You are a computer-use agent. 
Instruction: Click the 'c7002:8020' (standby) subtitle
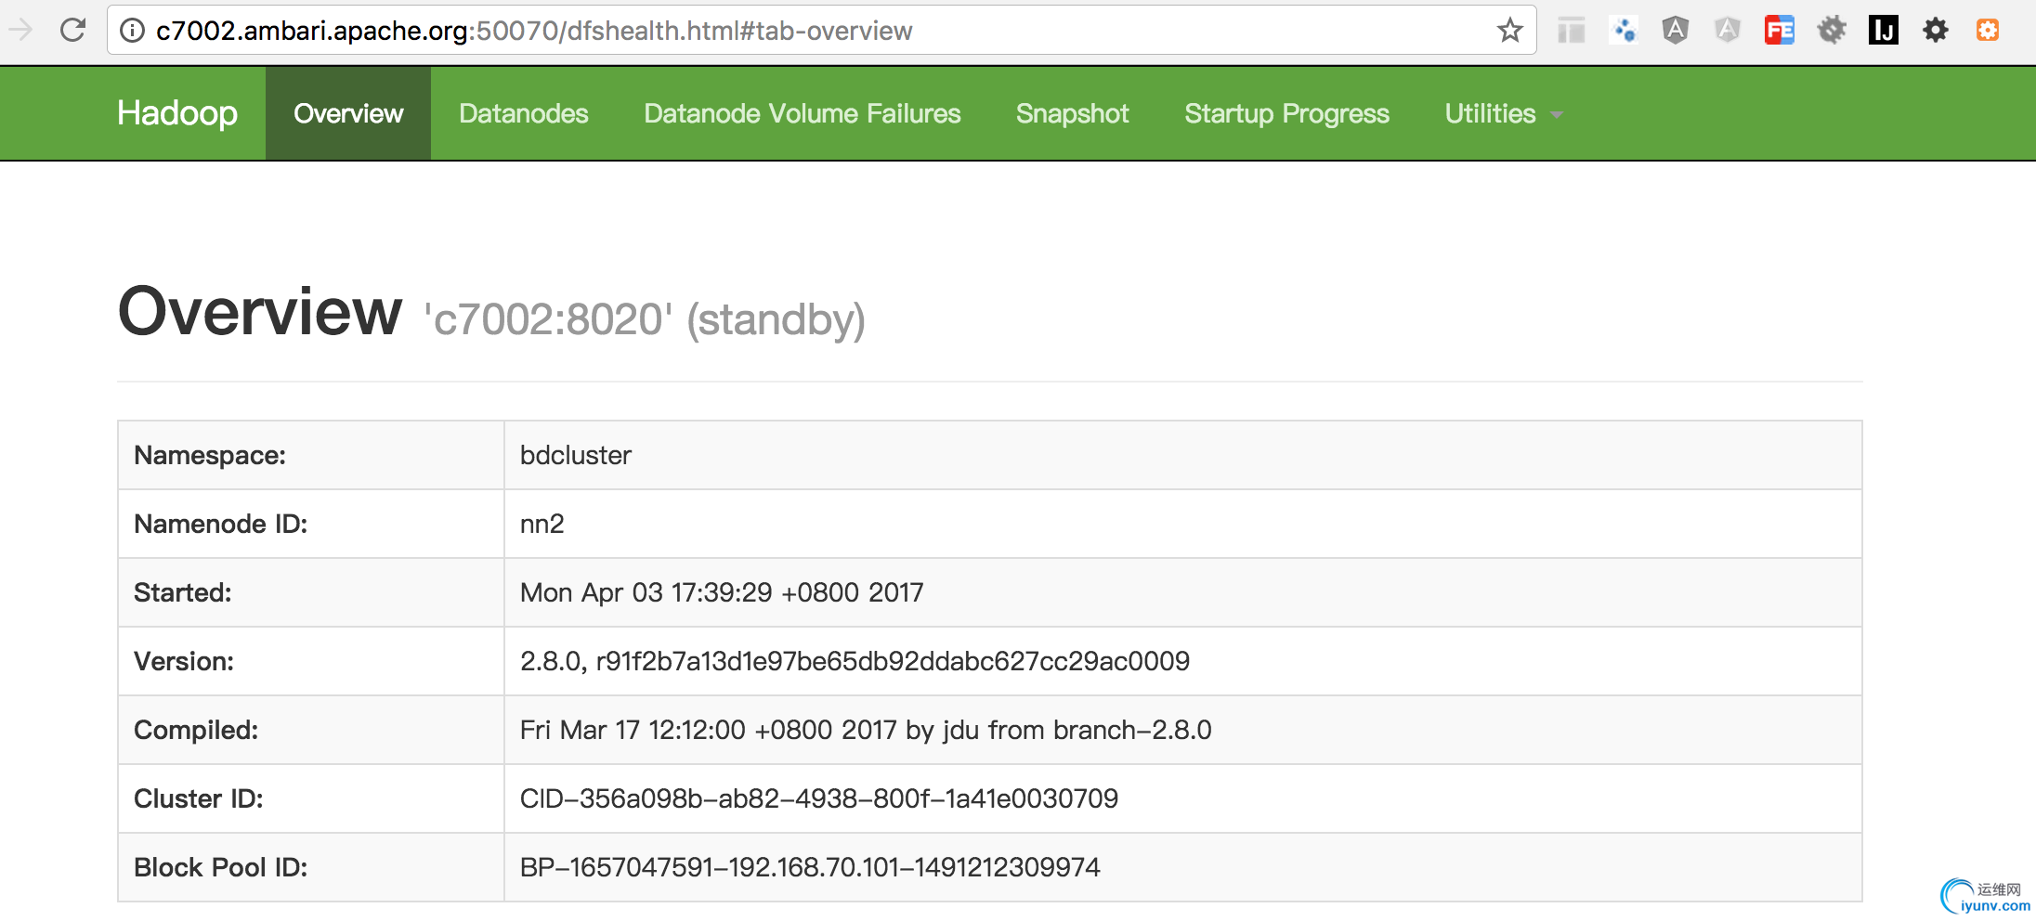click(x=645, y=319)
